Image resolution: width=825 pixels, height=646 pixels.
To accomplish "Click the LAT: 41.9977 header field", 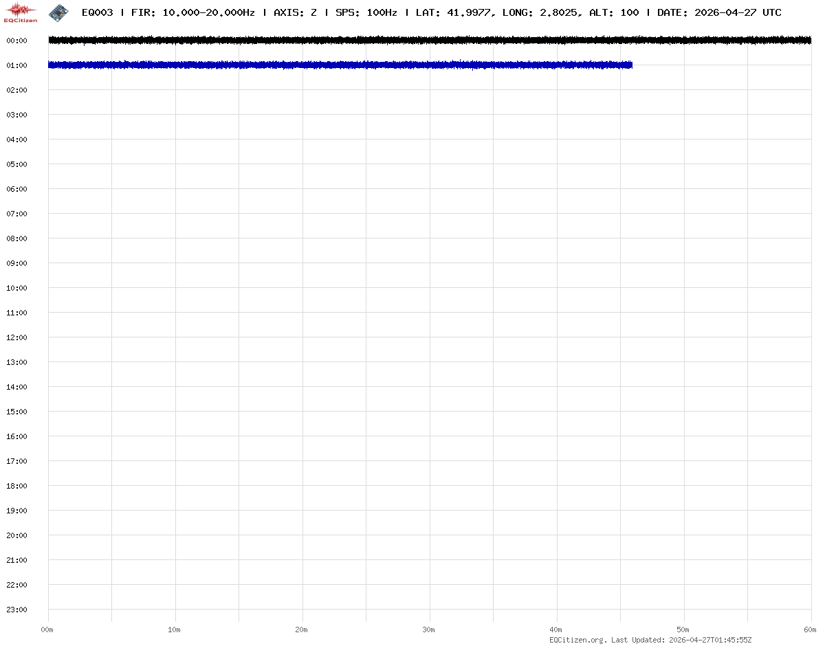I will coord(454,12).
